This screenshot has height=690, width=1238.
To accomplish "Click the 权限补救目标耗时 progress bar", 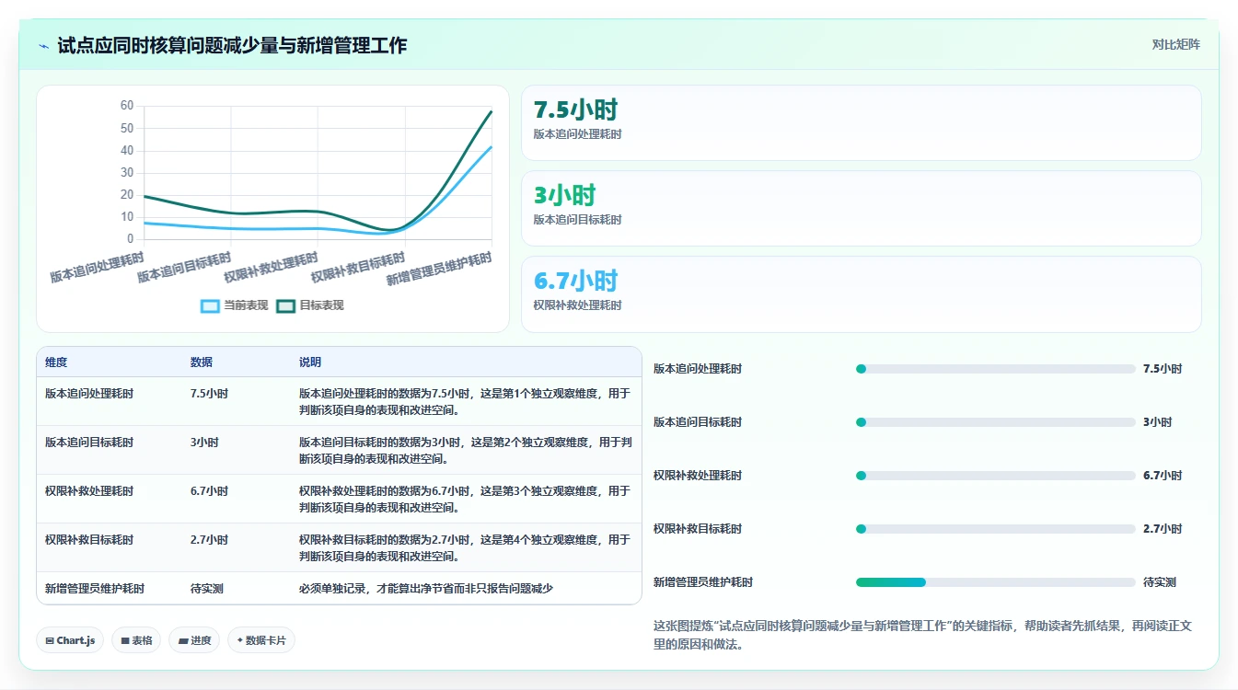I will click(996, 529).
